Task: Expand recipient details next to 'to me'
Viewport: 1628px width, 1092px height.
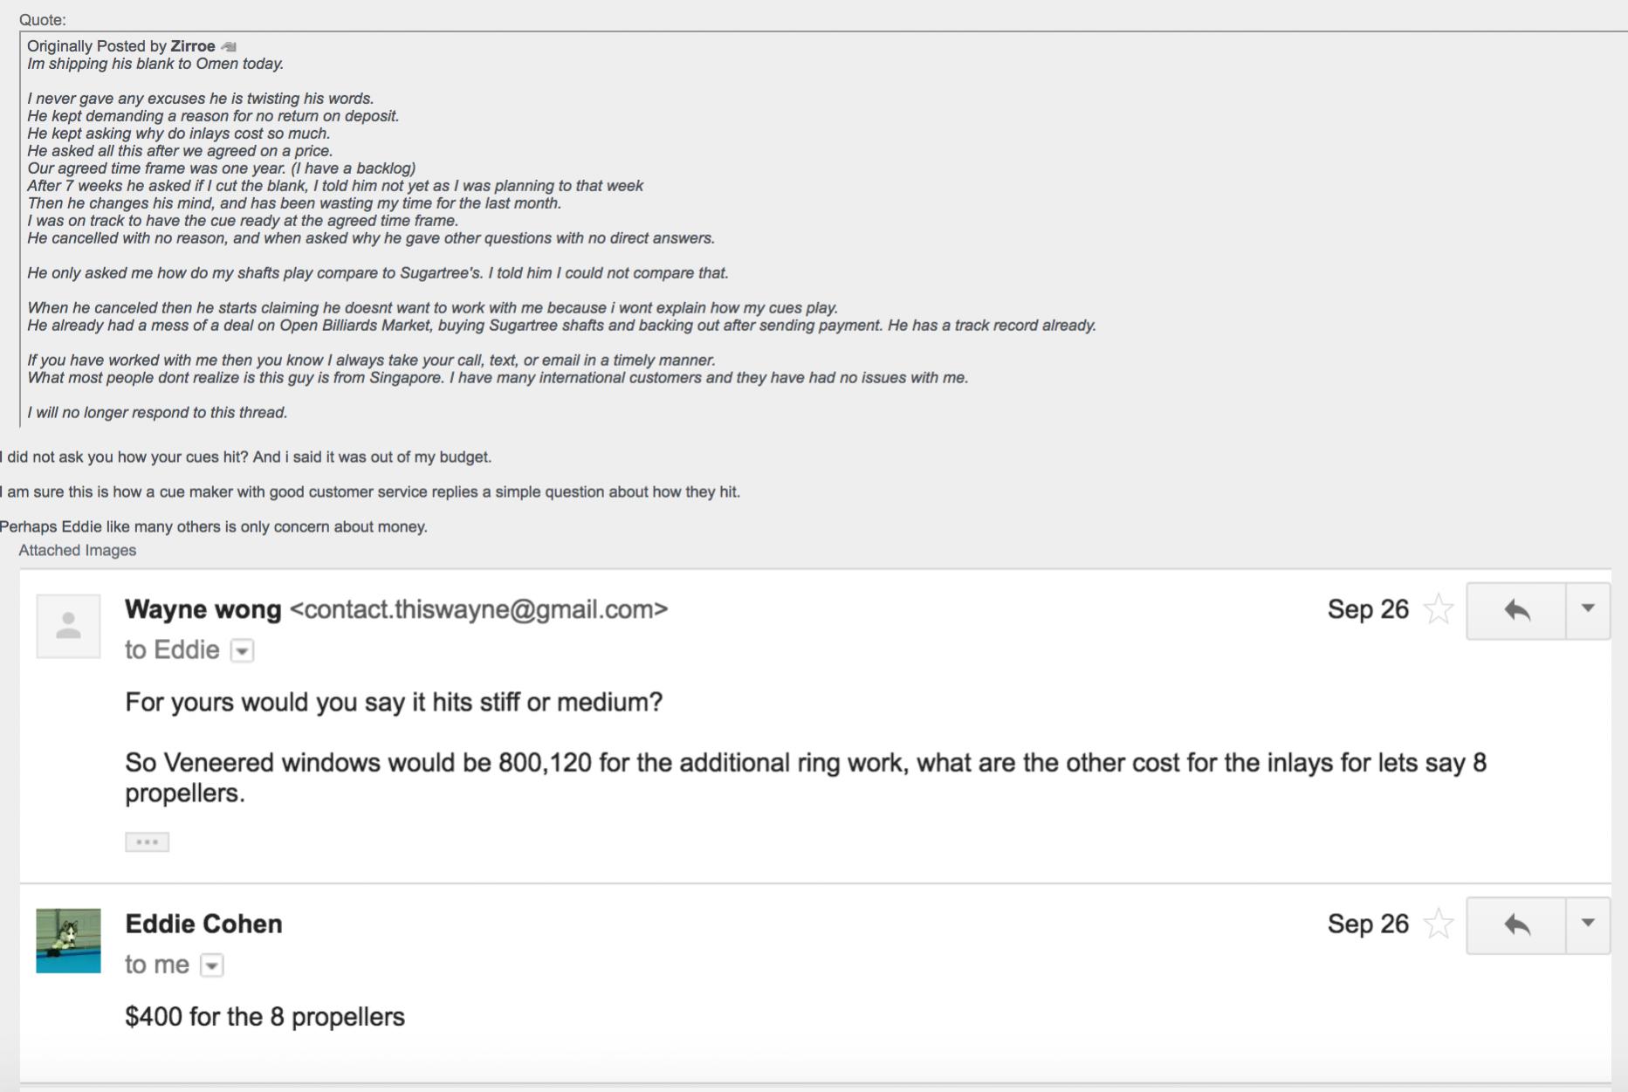Action: [212, 965]
